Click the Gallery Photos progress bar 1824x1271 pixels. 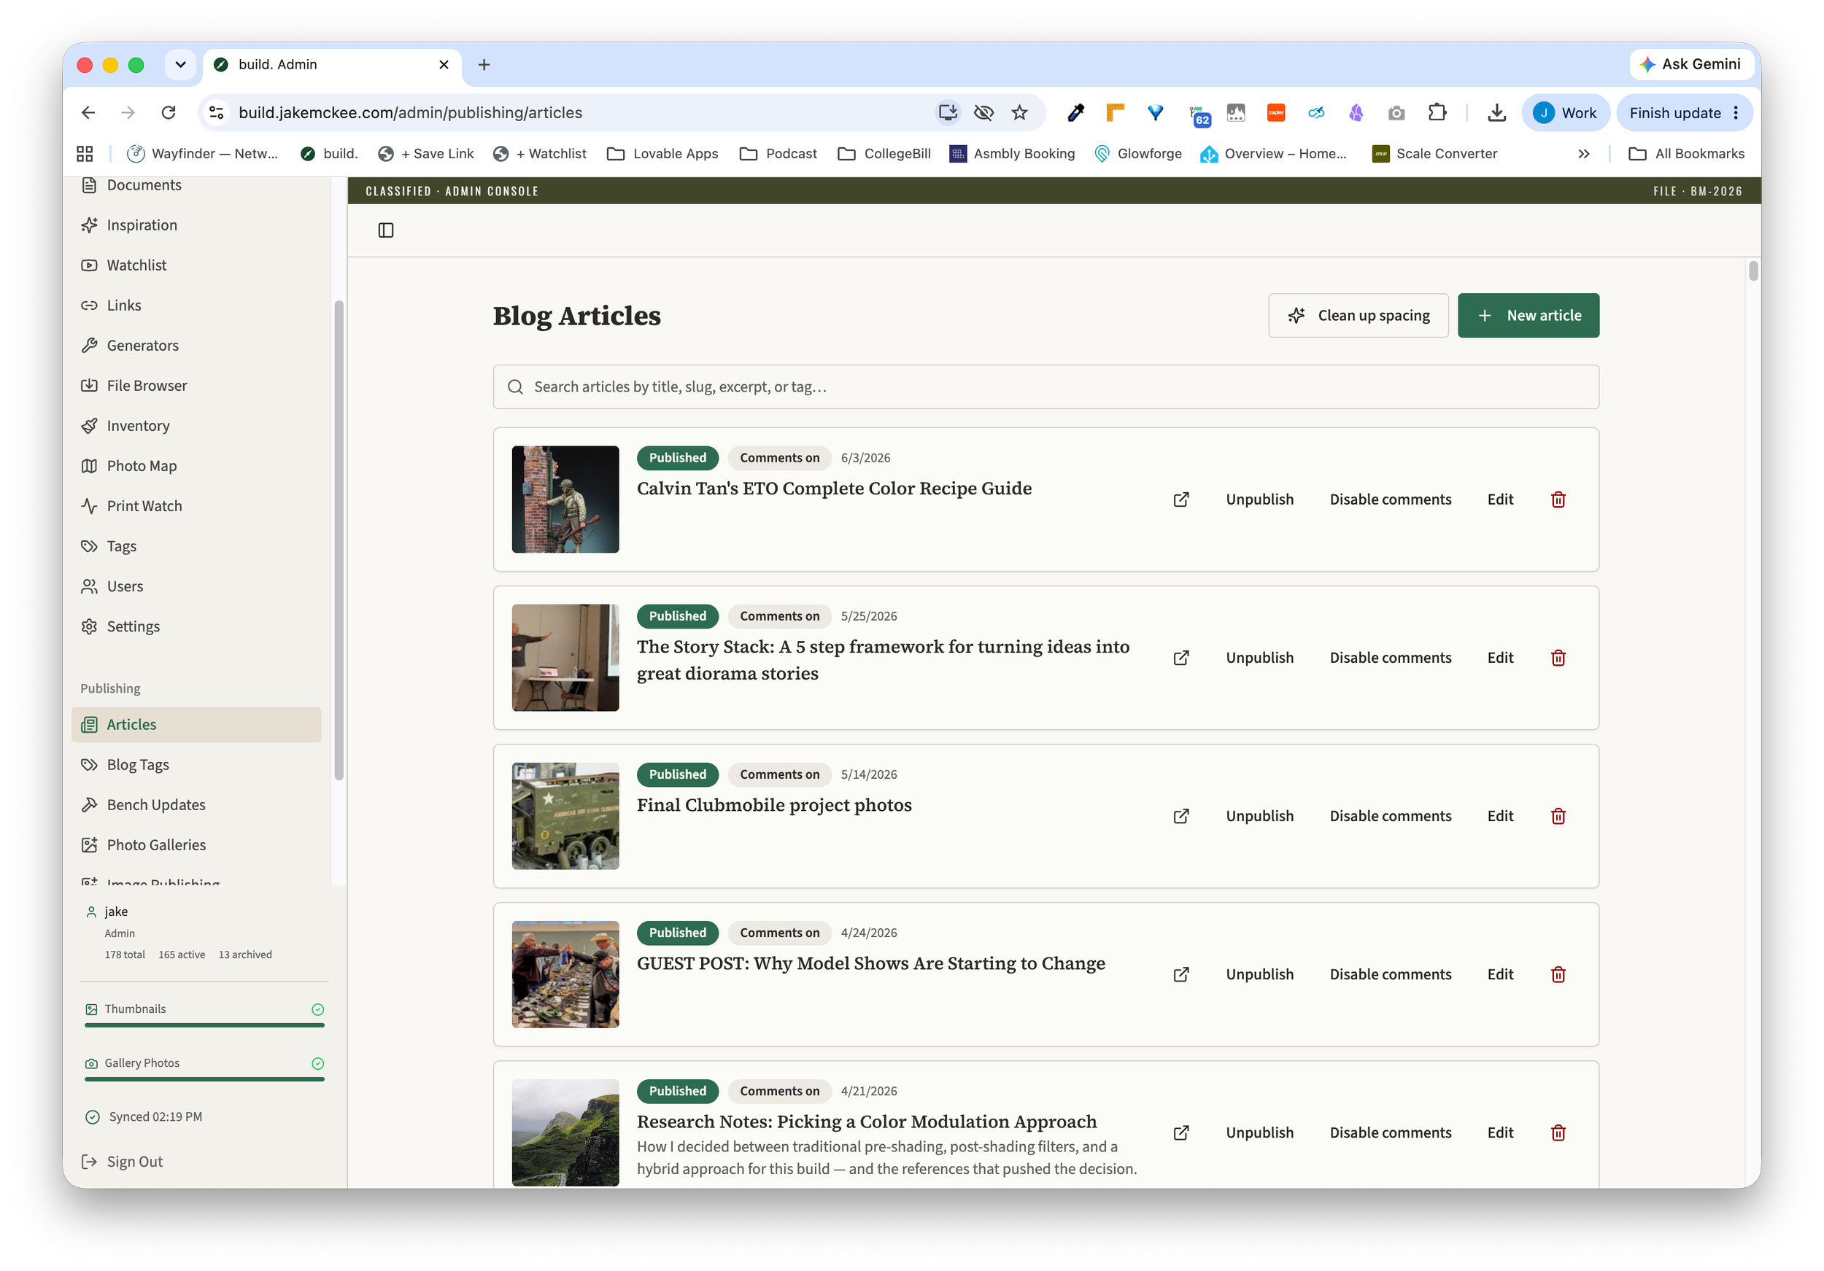[x=204, y=1080]
